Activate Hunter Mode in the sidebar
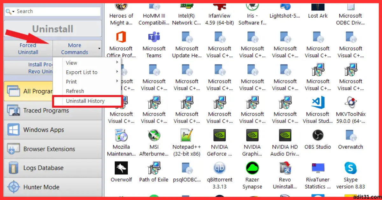This screenshot has width=382, height=200. (53, 187)
